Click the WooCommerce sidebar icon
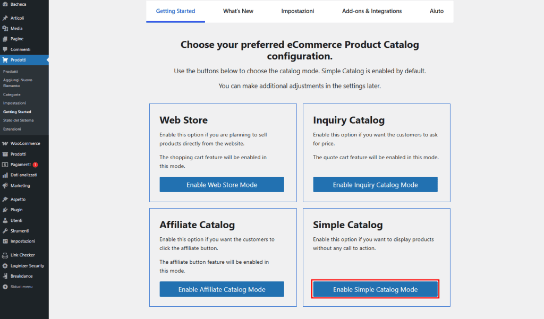The width and height of the screenshot is (544, 319). click(6, 143)
